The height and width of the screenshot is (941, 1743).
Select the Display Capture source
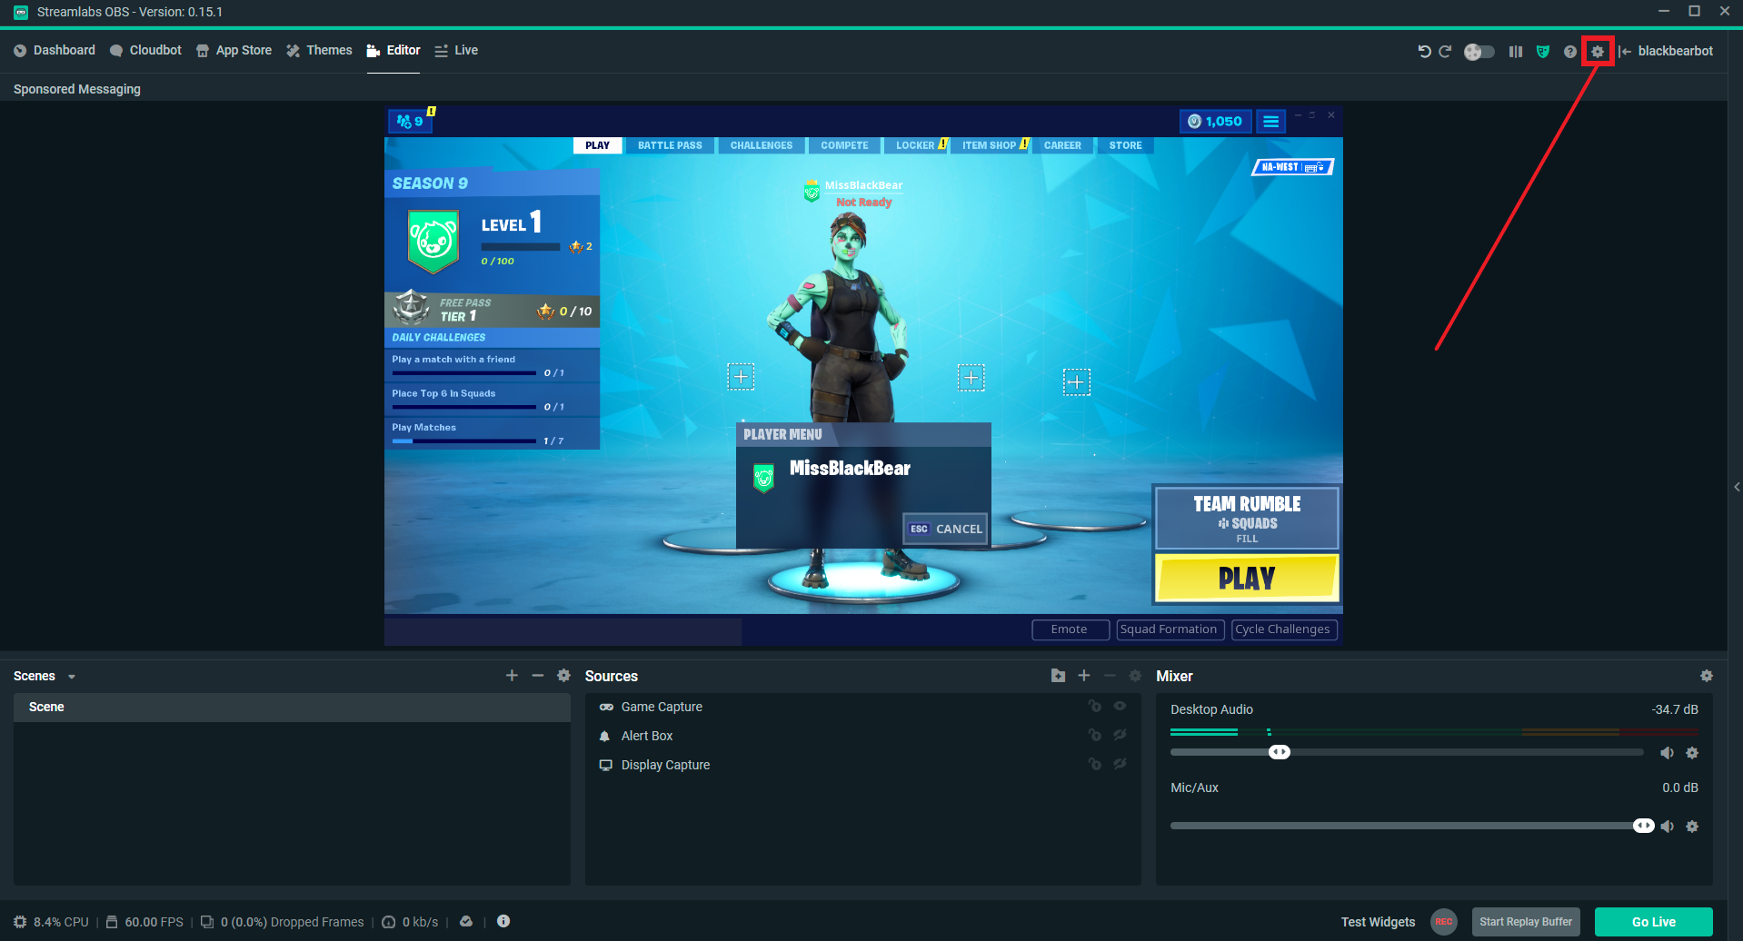click(863, 765)
